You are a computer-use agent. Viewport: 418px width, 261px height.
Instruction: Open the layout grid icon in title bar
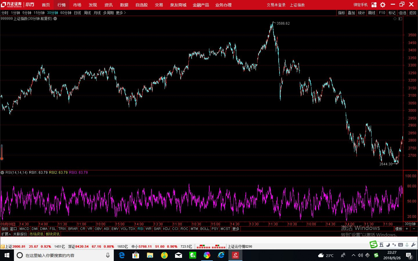point(374,5)
